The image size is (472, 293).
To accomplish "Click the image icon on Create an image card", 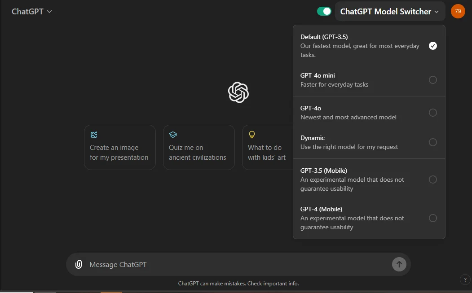I will pyautogui.click(x=94, y=135).
